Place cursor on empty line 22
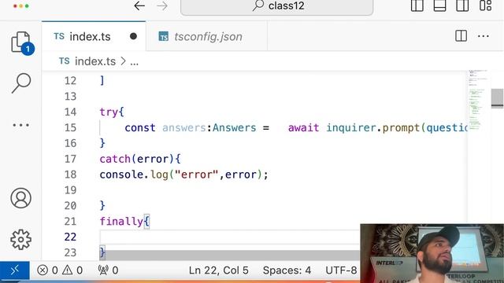The width and height of the screenshot is (504, 283). coord(229,237)
